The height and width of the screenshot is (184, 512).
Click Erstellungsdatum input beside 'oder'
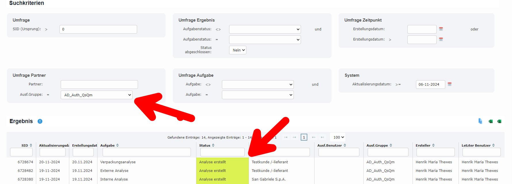pos(422,29)
